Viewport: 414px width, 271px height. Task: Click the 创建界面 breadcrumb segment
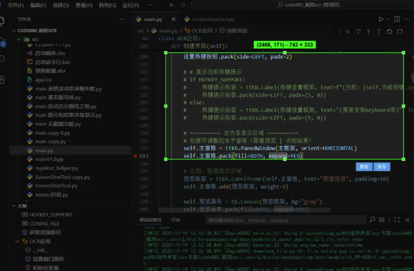coord(237,31)
